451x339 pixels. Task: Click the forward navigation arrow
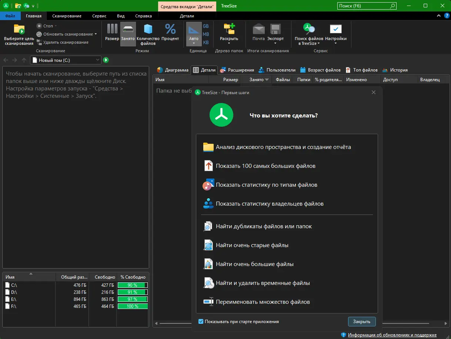pyautogui.click(x=15, y=60)
